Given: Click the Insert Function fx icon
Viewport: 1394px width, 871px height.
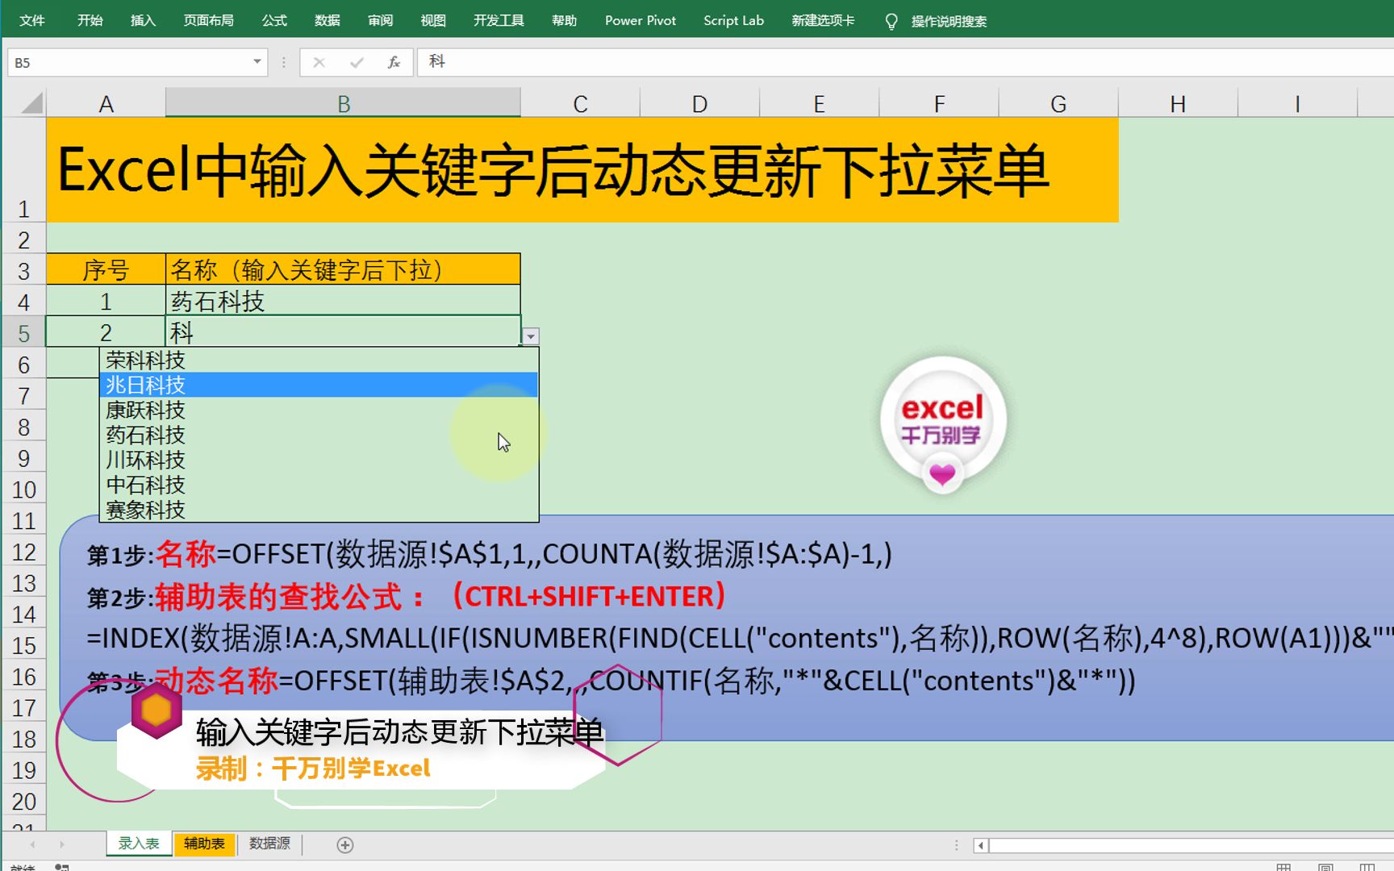Looking at the screenshot, I should (394, 62).
